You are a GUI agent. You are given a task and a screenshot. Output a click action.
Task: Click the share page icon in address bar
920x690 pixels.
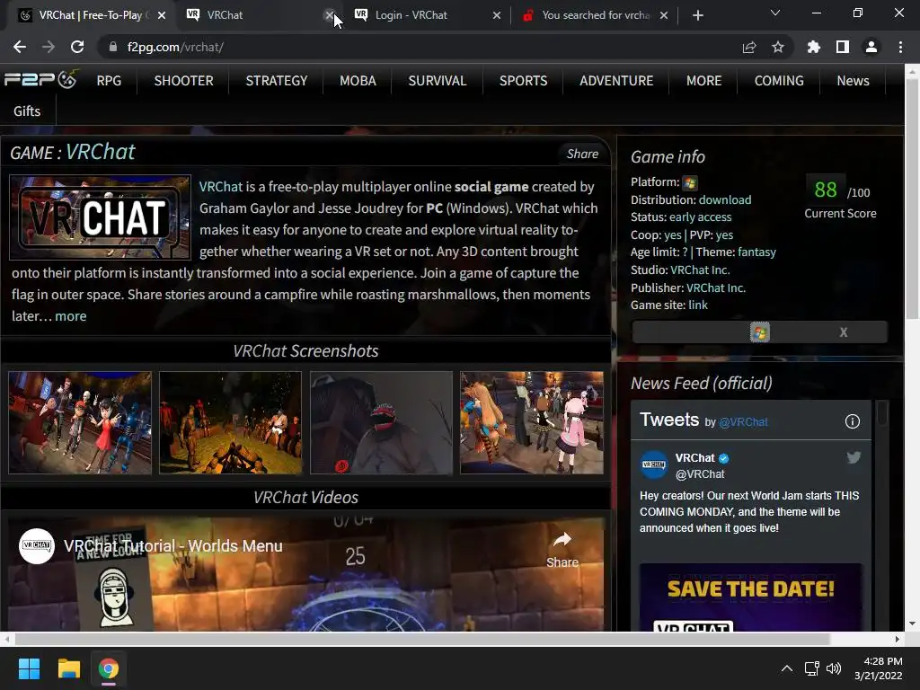(749, 47)
